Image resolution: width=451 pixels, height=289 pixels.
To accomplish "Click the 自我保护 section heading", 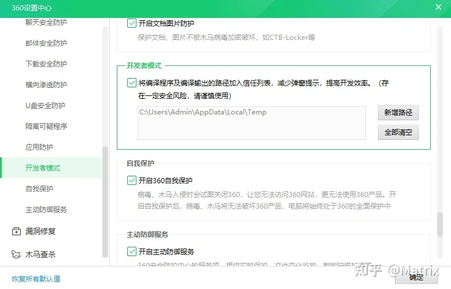I will pyautogui.click(x=141, y=164).
